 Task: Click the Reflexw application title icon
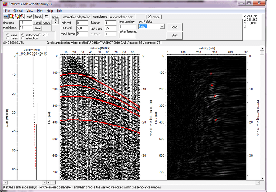click(x=5, y=4)
